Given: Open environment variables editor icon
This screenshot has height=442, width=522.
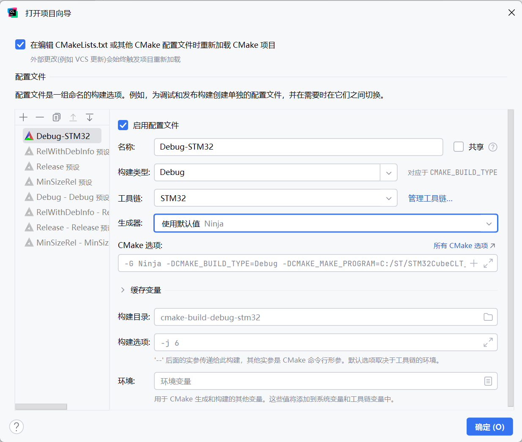Looking at the screenshot, I should pos(488,381).
